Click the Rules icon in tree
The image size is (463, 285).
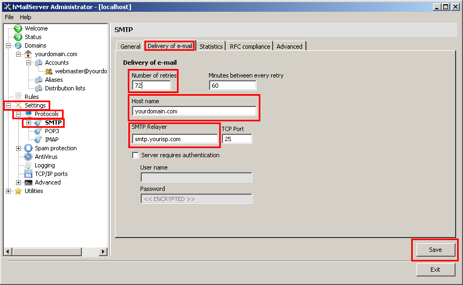click(18, 97)
